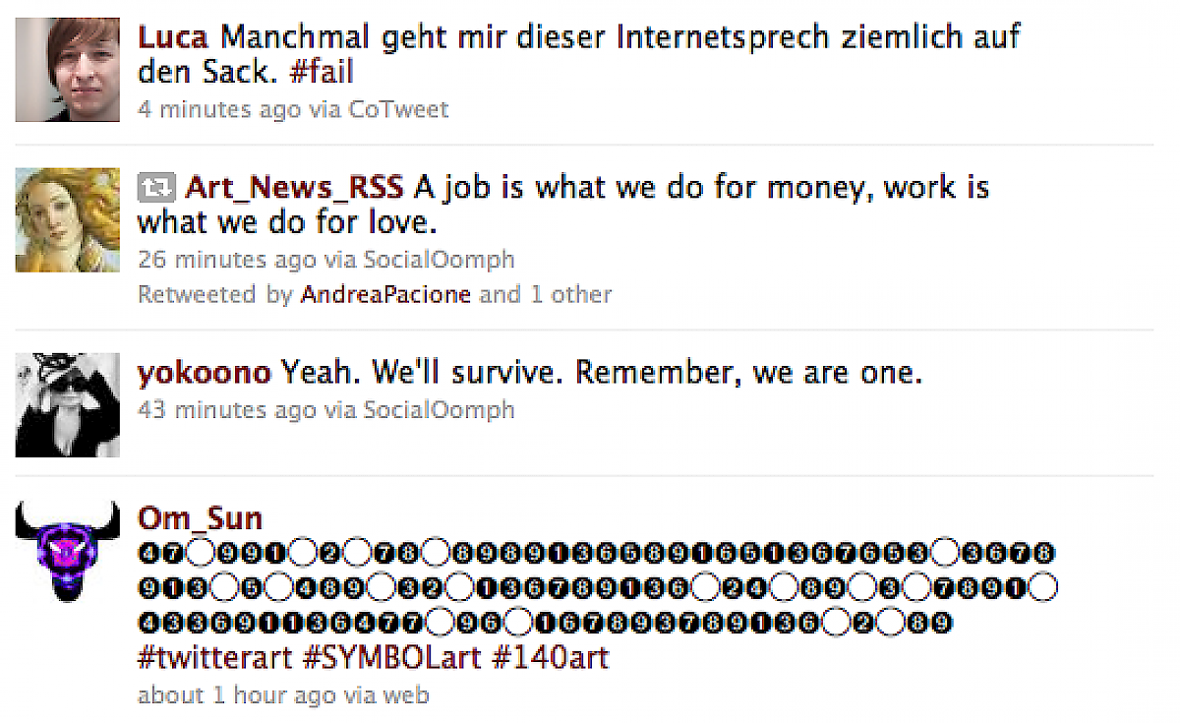Open the Om_Sun username link
Screen dimensions: 1180x723
(200, 518)
